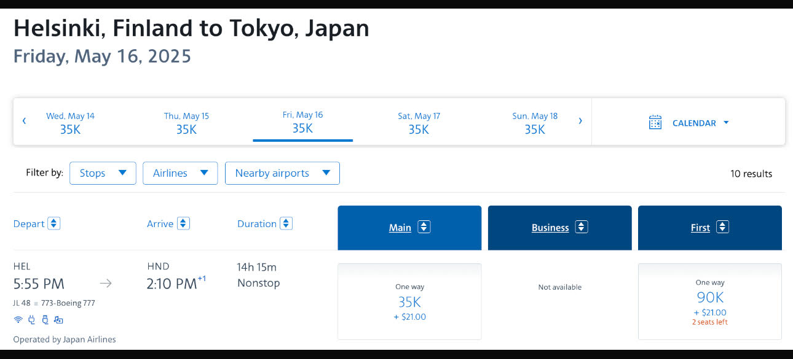
Task: Click the First cabin header link
Action: (700, 228)
